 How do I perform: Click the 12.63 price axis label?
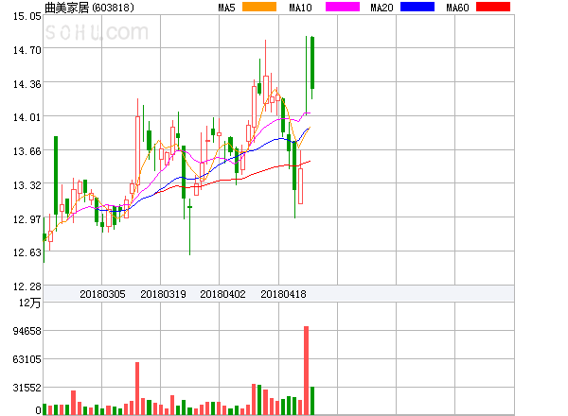coord(27,252)
